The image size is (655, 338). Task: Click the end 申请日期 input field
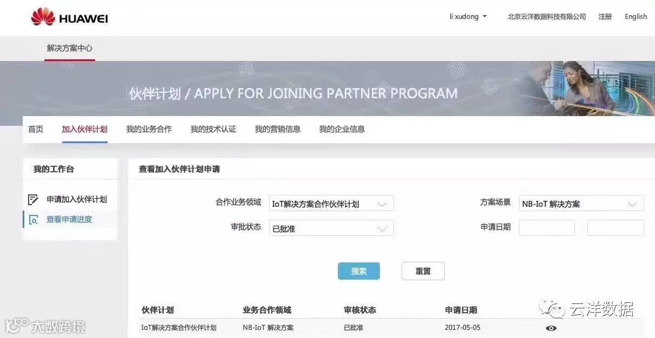[x=616, y=228]
